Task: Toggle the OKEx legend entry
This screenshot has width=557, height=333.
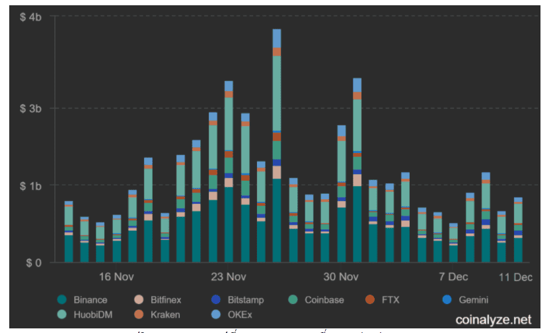Action: click(232, 315)
